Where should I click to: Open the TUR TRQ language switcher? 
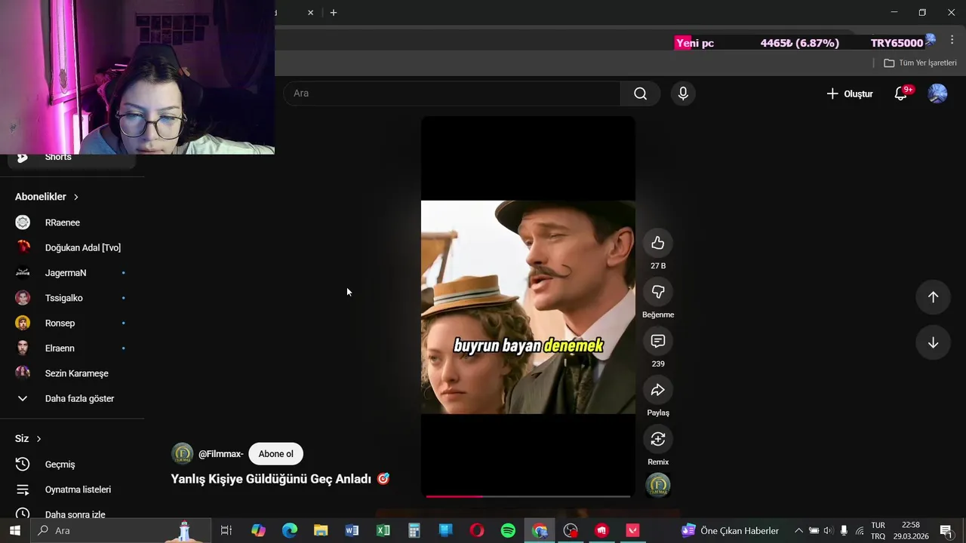pyautogui.click(x=878, y=531)
